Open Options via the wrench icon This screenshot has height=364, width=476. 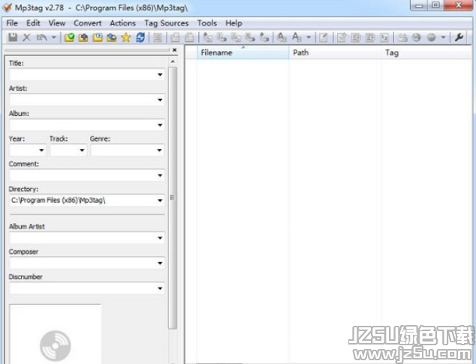coord(459,37)
